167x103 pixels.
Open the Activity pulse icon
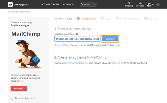coord(140,3)
